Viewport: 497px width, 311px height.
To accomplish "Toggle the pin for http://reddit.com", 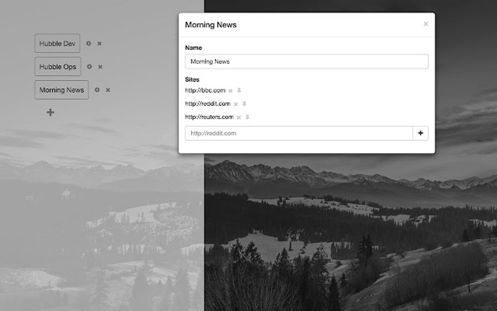I will point(245,103).
